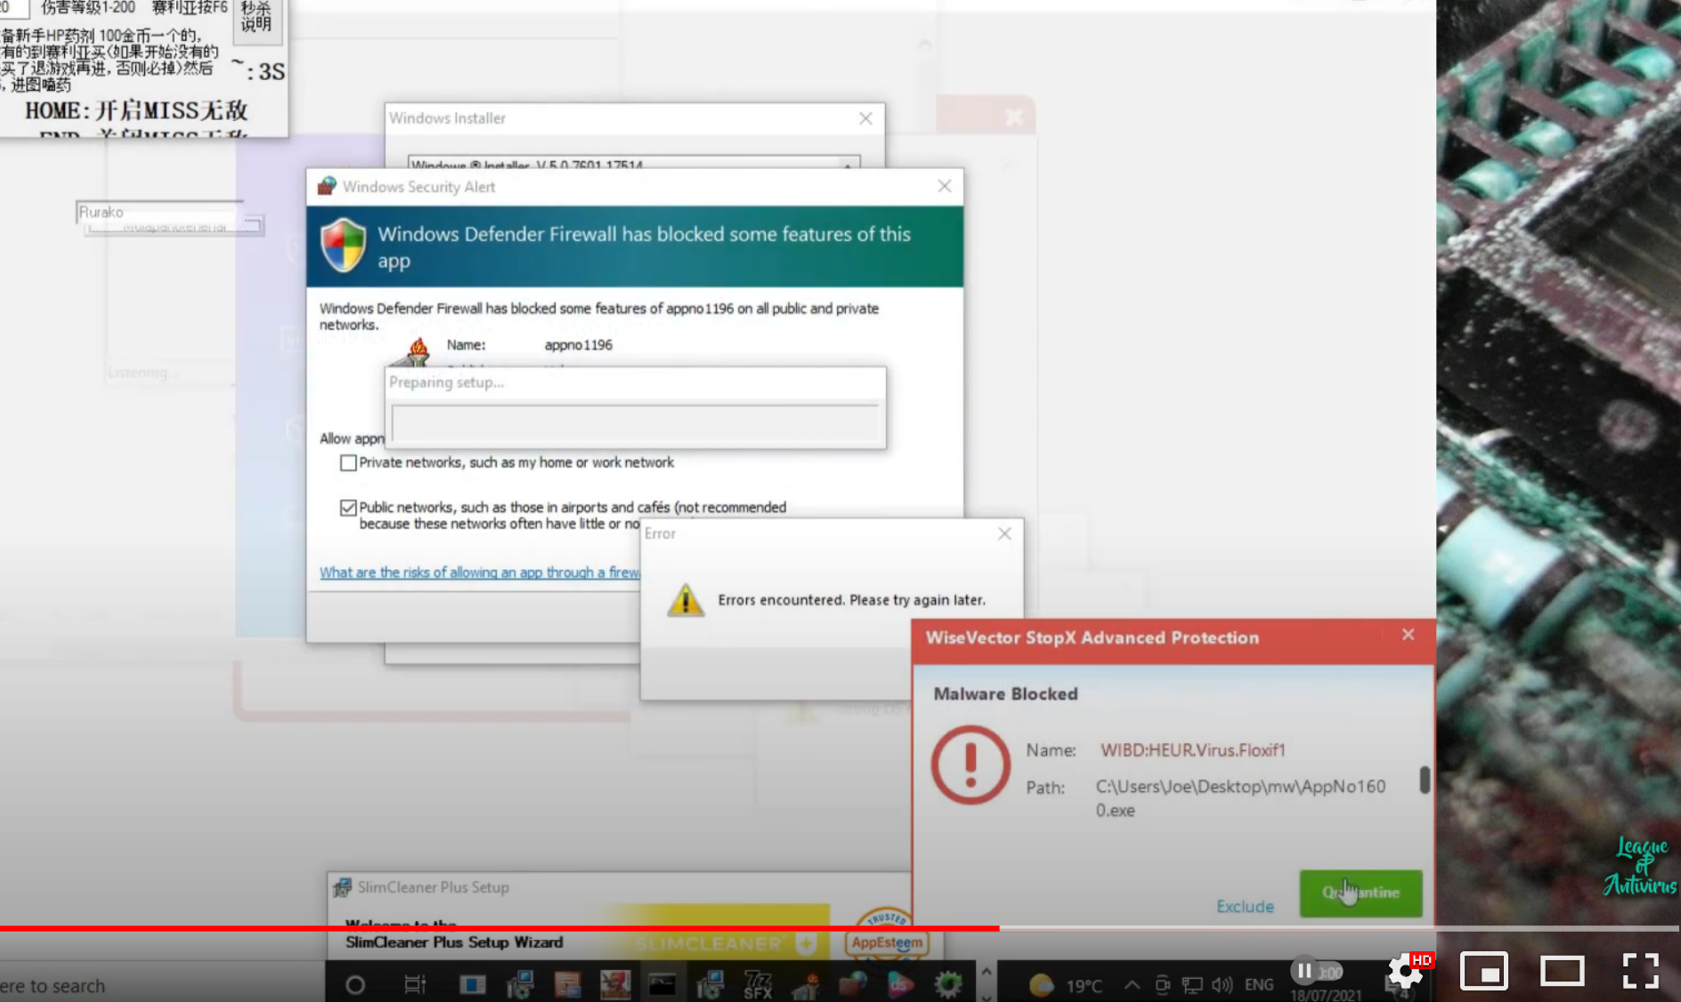This screenshot has height=1002, width=1681.
Task: Click the Windows Security Alert title icon
Action: pyautogui.click(x=327, y=186)
